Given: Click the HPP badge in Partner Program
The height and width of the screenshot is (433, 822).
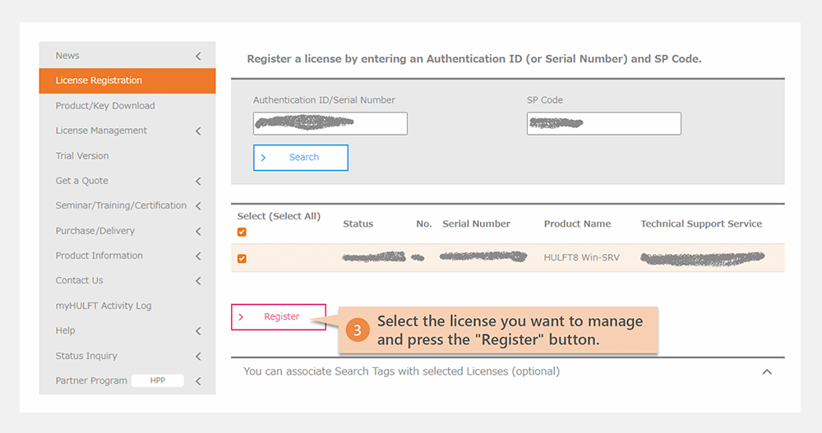Looking at the screenshot, I should click(157, 381).
